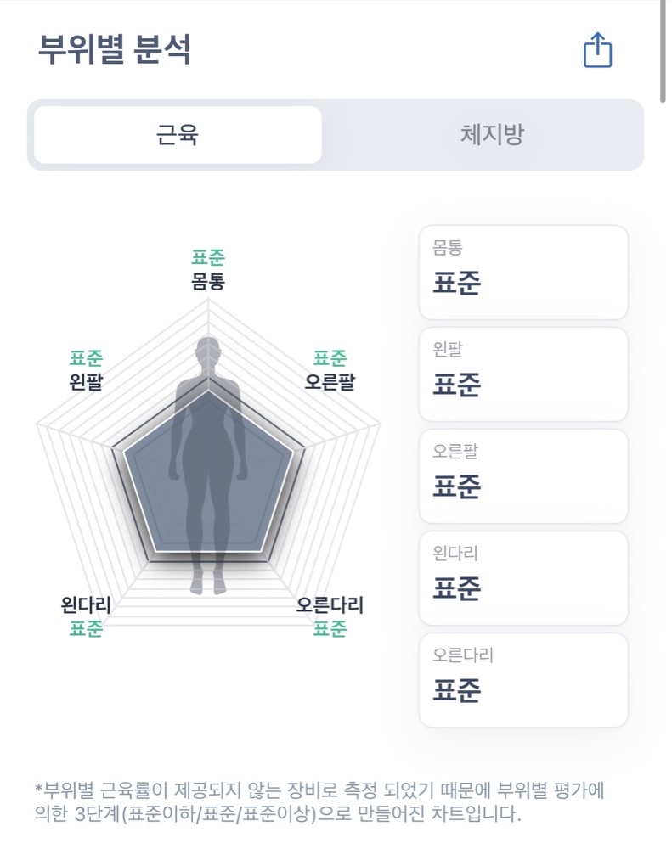This screenshot has height=849, width=672.
Task: Click the 부위별 분석 page title
Action: coord(115,50)
